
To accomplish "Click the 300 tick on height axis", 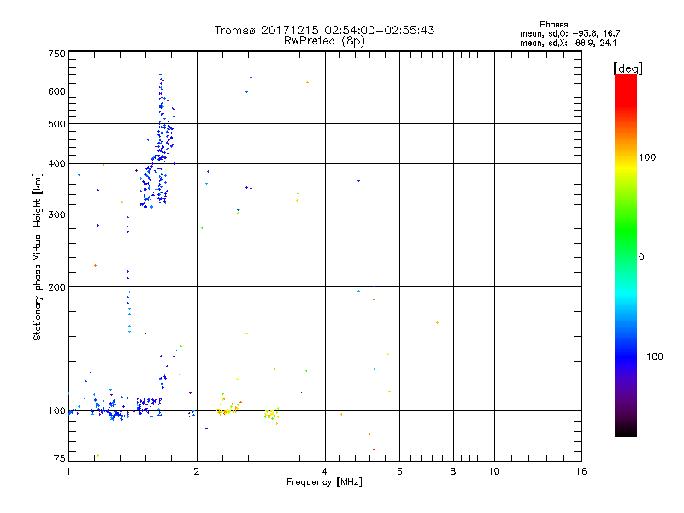I will [56, 215].
